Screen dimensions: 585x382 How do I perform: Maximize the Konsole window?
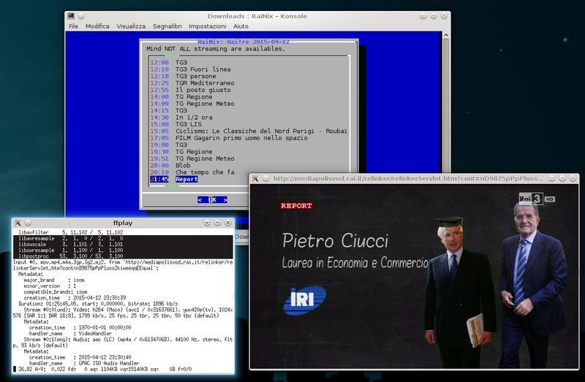tap(433, 16)
